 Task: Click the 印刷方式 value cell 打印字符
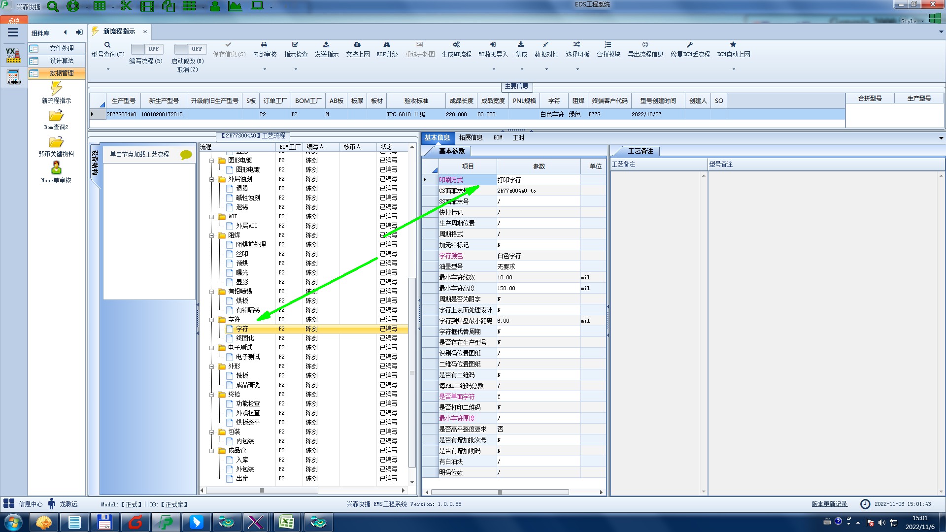coord(539,180)
